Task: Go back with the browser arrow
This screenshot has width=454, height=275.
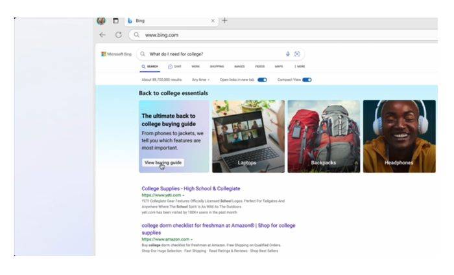Action: point(102,35)
